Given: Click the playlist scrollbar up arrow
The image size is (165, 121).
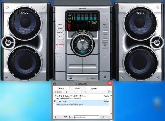Looking at the screenshot, I should [111, 95].
